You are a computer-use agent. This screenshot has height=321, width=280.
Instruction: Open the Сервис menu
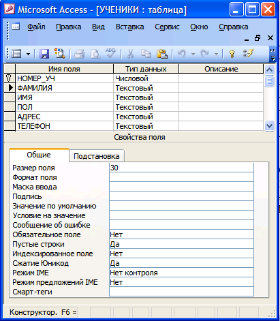(167, 27)
